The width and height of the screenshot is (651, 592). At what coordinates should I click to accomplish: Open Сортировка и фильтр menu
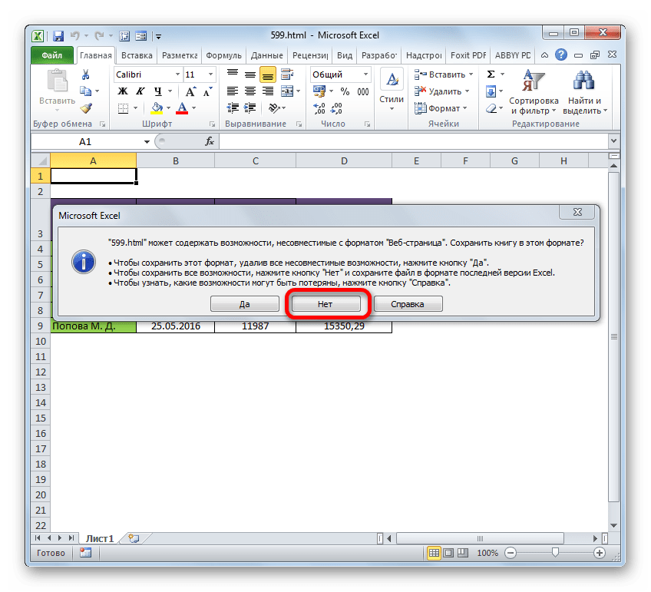click(534, 92)
